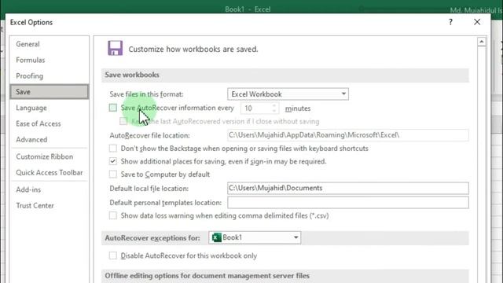The image size is (503, 283).
Task: Enable Save to Computer by default
Action: pyautogui.click(x=113, y=175)
